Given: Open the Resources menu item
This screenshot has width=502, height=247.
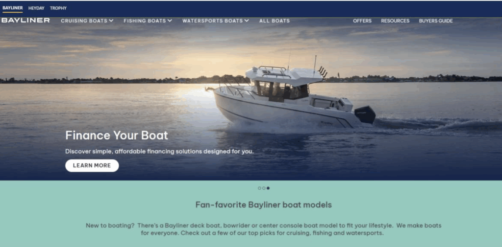Looking at the screenshot, I should pos(395,21).
